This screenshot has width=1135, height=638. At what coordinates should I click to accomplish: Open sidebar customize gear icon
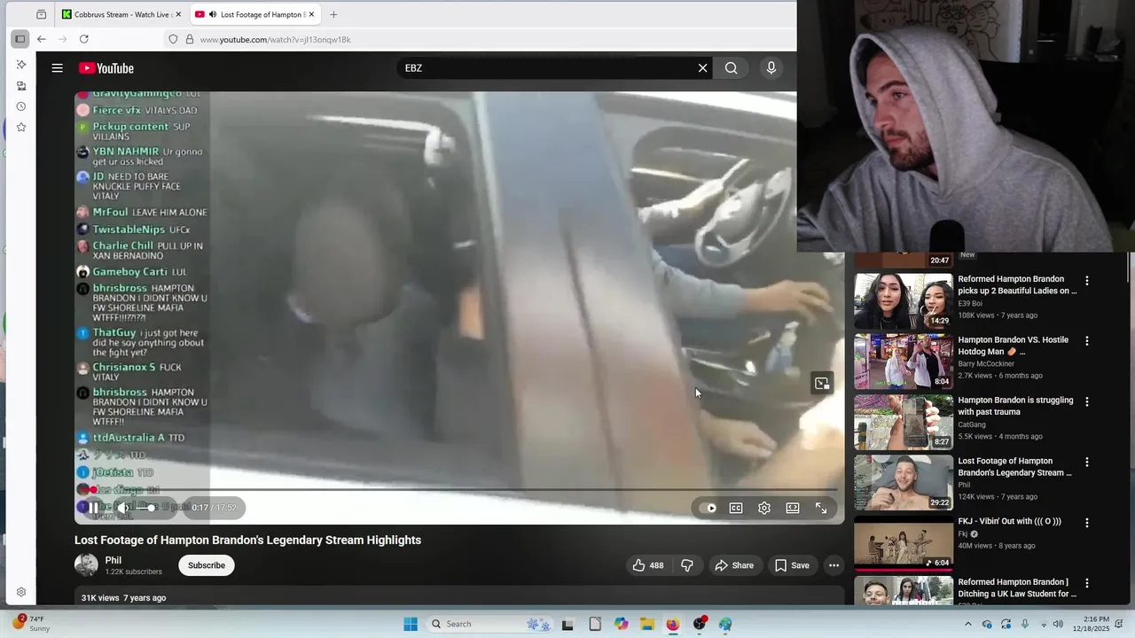[20, 592]
